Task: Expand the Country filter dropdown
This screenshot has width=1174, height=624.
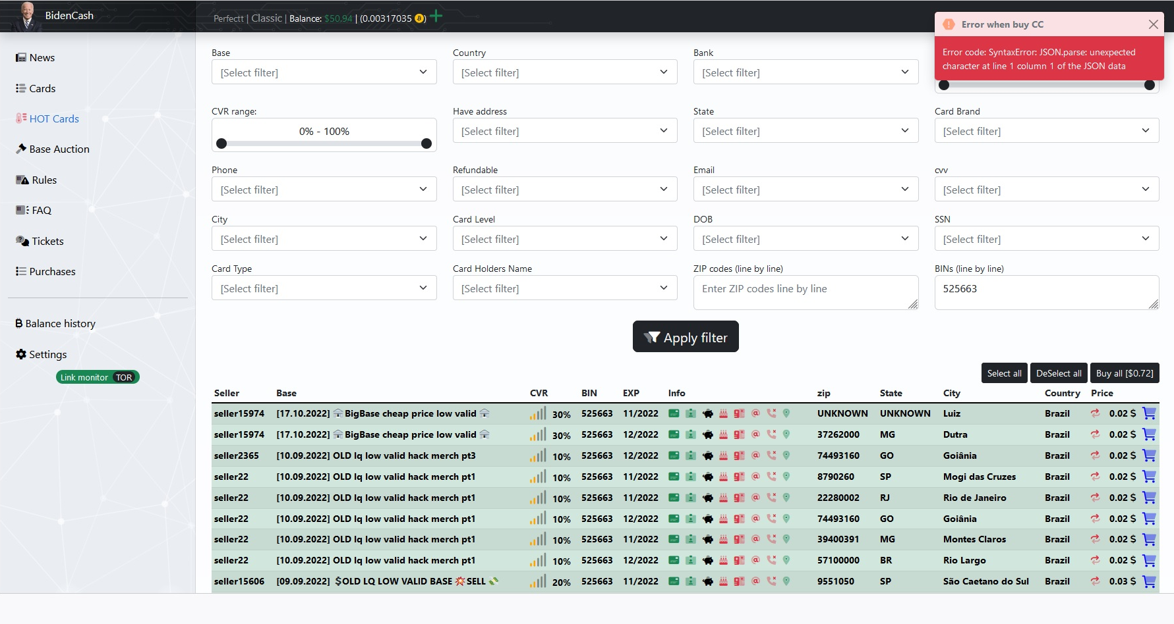Action: pyautogui.click(x=565, y=72)
